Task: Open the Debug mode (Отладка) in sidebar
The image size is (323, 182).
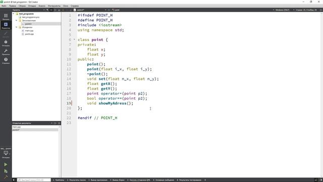Action: pyautogui.click(x=6, y=43)
